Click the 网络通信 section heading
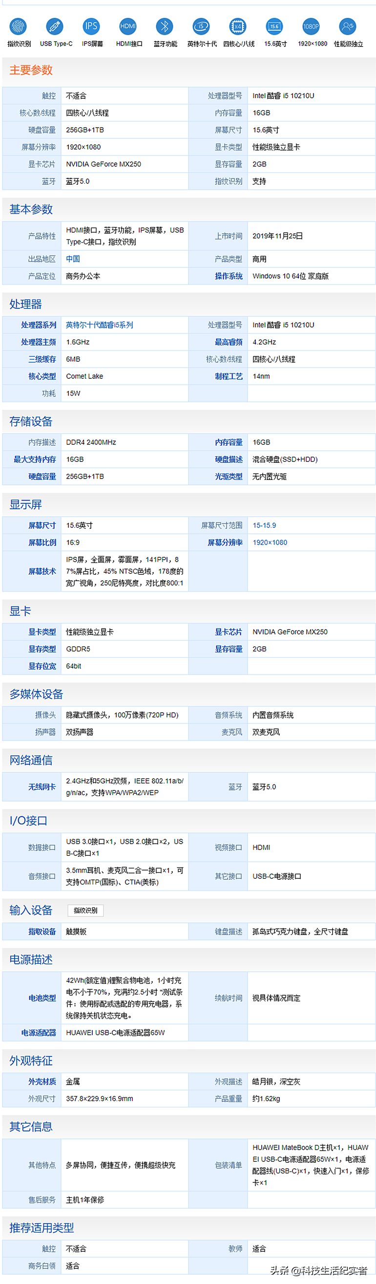The height and width of the screenshot is (1284, 376). 31,761
